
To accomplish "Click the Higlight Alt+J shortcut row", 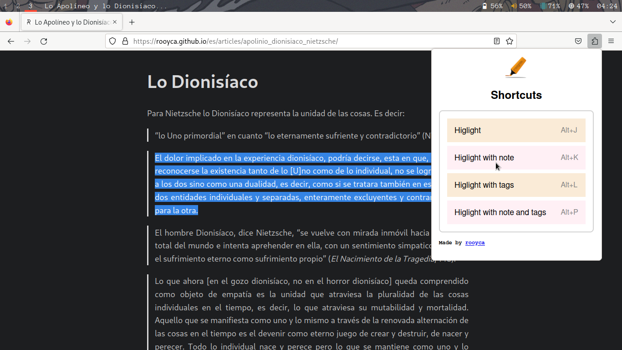I will [516, 130].
